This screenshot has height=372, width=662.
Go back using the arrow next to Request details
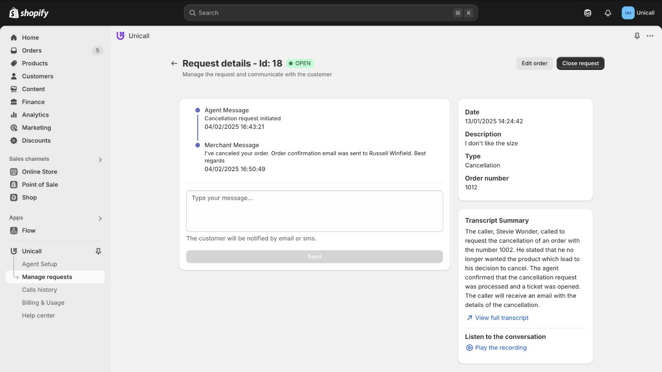pyautogui.click(x=174, y=63)
